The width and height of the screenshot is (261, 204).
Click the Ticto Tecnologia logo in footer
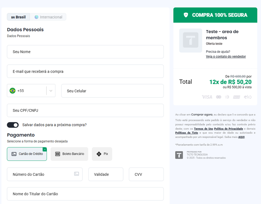[x=179, y=155]
